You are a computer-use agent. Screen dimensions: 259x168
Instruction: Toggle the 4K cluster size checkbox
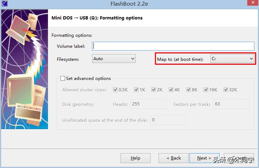(171, 90)
